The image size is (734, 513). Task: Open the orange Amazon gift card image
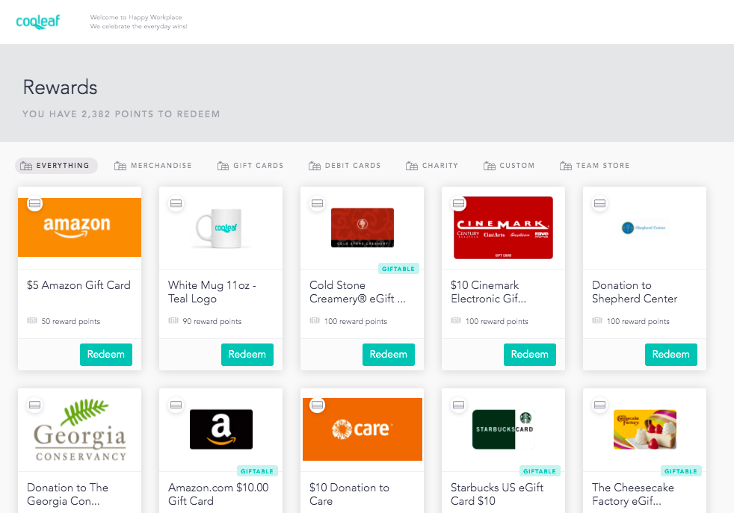coord(79,227)
